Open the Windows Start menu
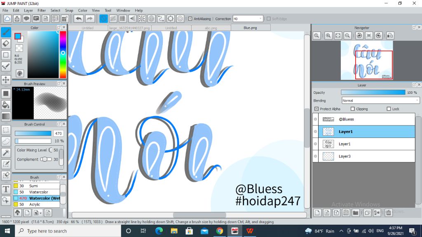The width and height of the screenshot is (422, 237). [7, 231]
